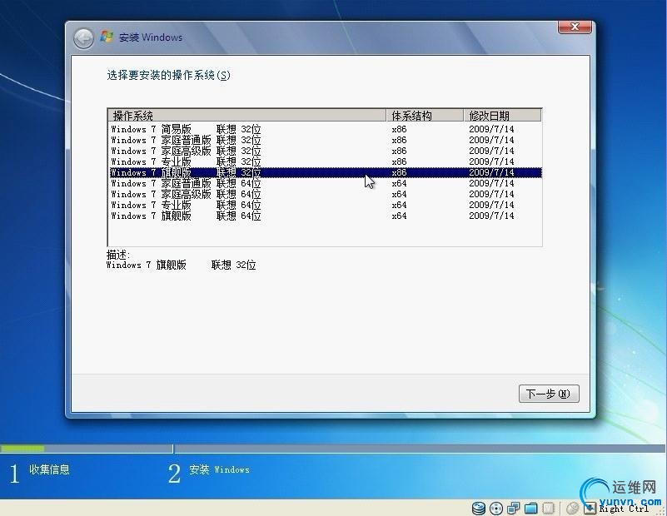Image resolution: width=667 pixels, height=516 pixels.
Task: Click the mouse integration status icon
Action: coord(573,508)
